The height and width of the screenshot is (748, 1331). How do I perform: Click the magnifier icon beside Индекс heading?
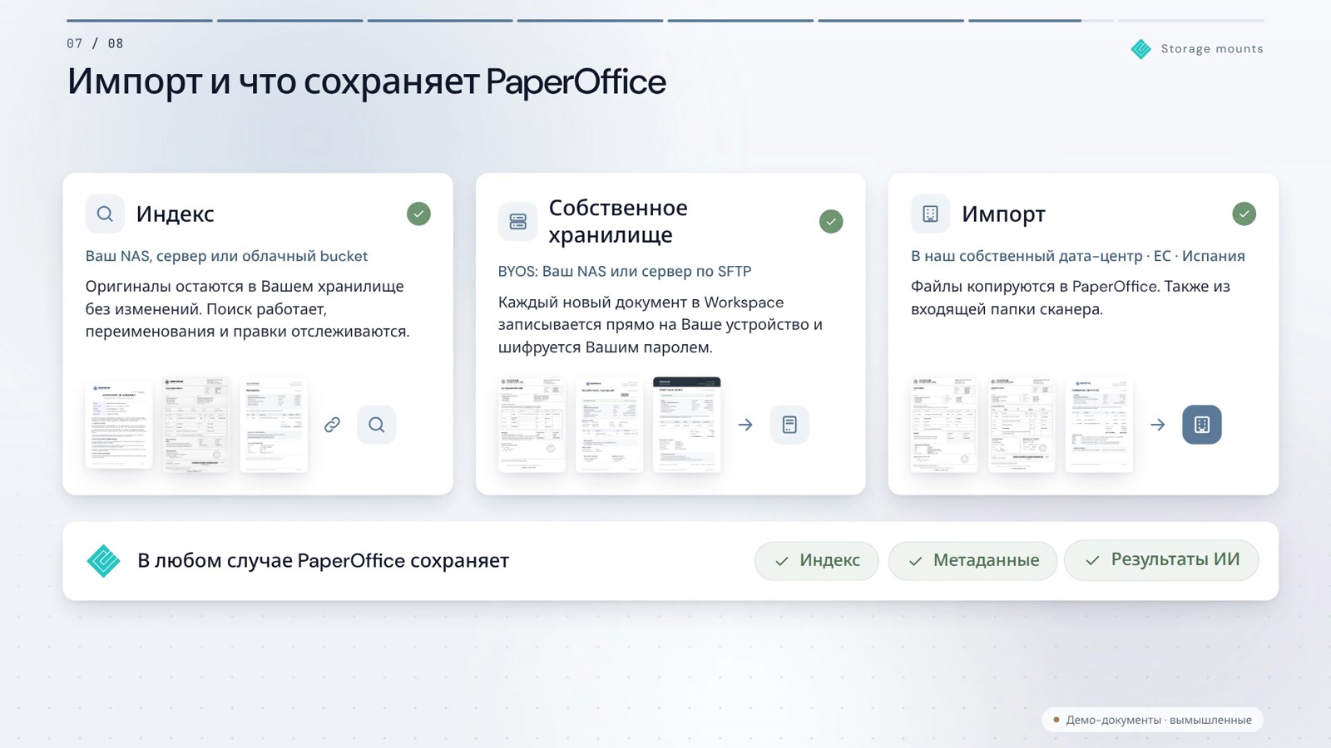tap(105, 214)
